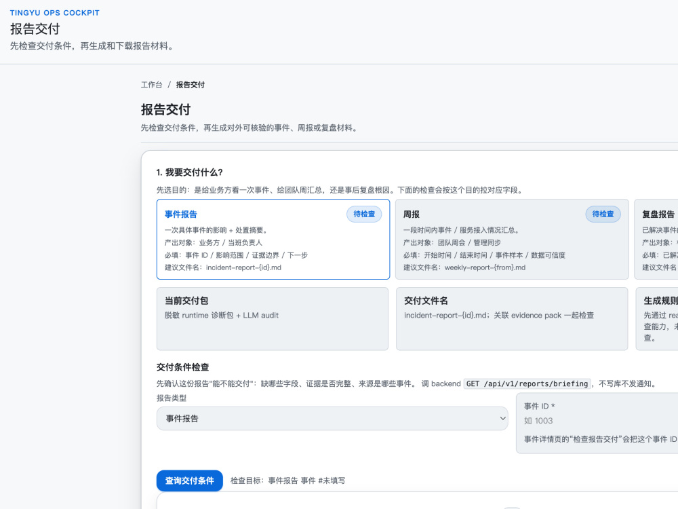The height and width of the screenshot is (509, 678).
Task: Click the 工作台 breadcrumb link
Action: 151,85
